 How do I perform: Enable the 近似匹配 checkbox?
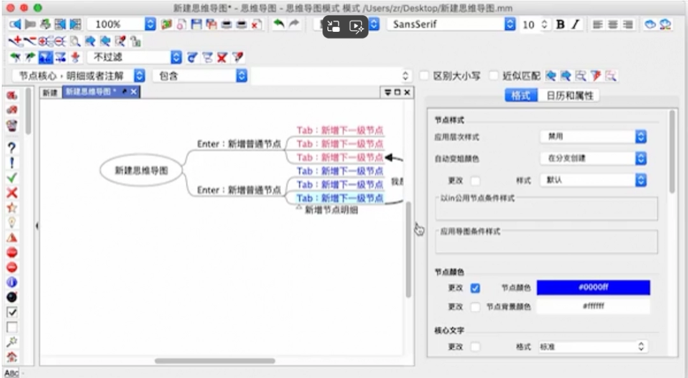pyautogui.click(x=494, y=76)
